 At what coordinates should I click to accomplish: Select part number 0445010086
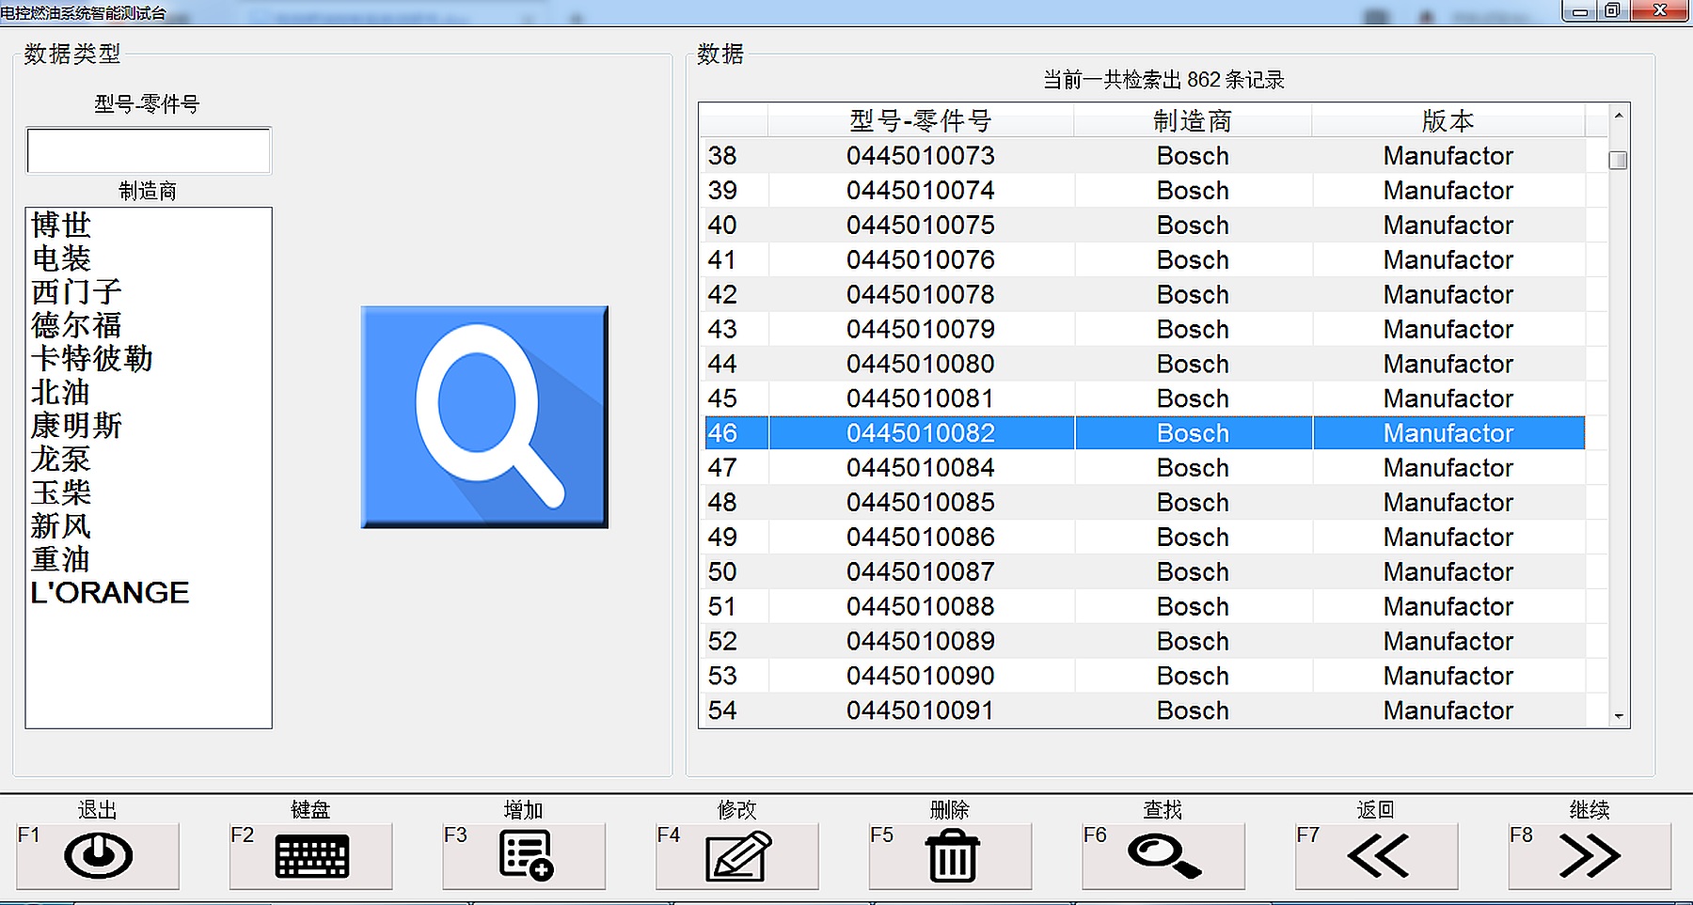[921, 538]
